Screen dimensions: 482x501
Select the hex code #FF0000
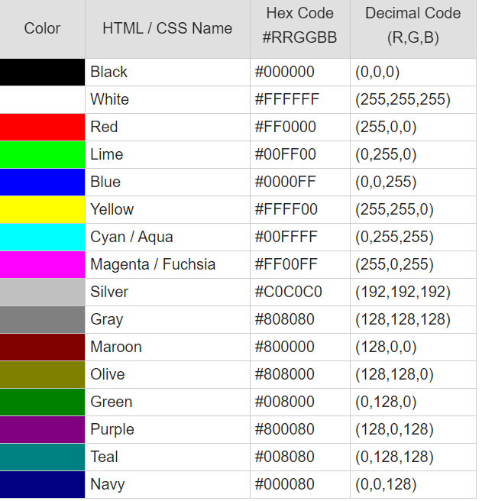[x=286, y=127]
